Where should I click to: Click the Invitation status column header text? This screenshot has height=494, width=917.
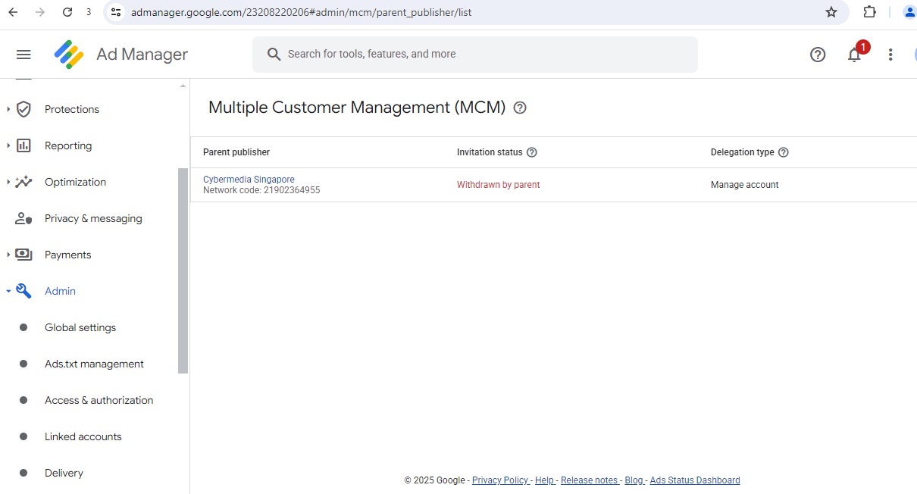pyautogui.click(x=490, y=152)
